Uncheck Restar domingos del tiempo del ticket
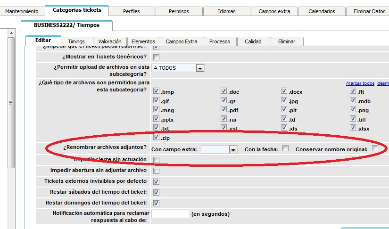 coord(156,203)
